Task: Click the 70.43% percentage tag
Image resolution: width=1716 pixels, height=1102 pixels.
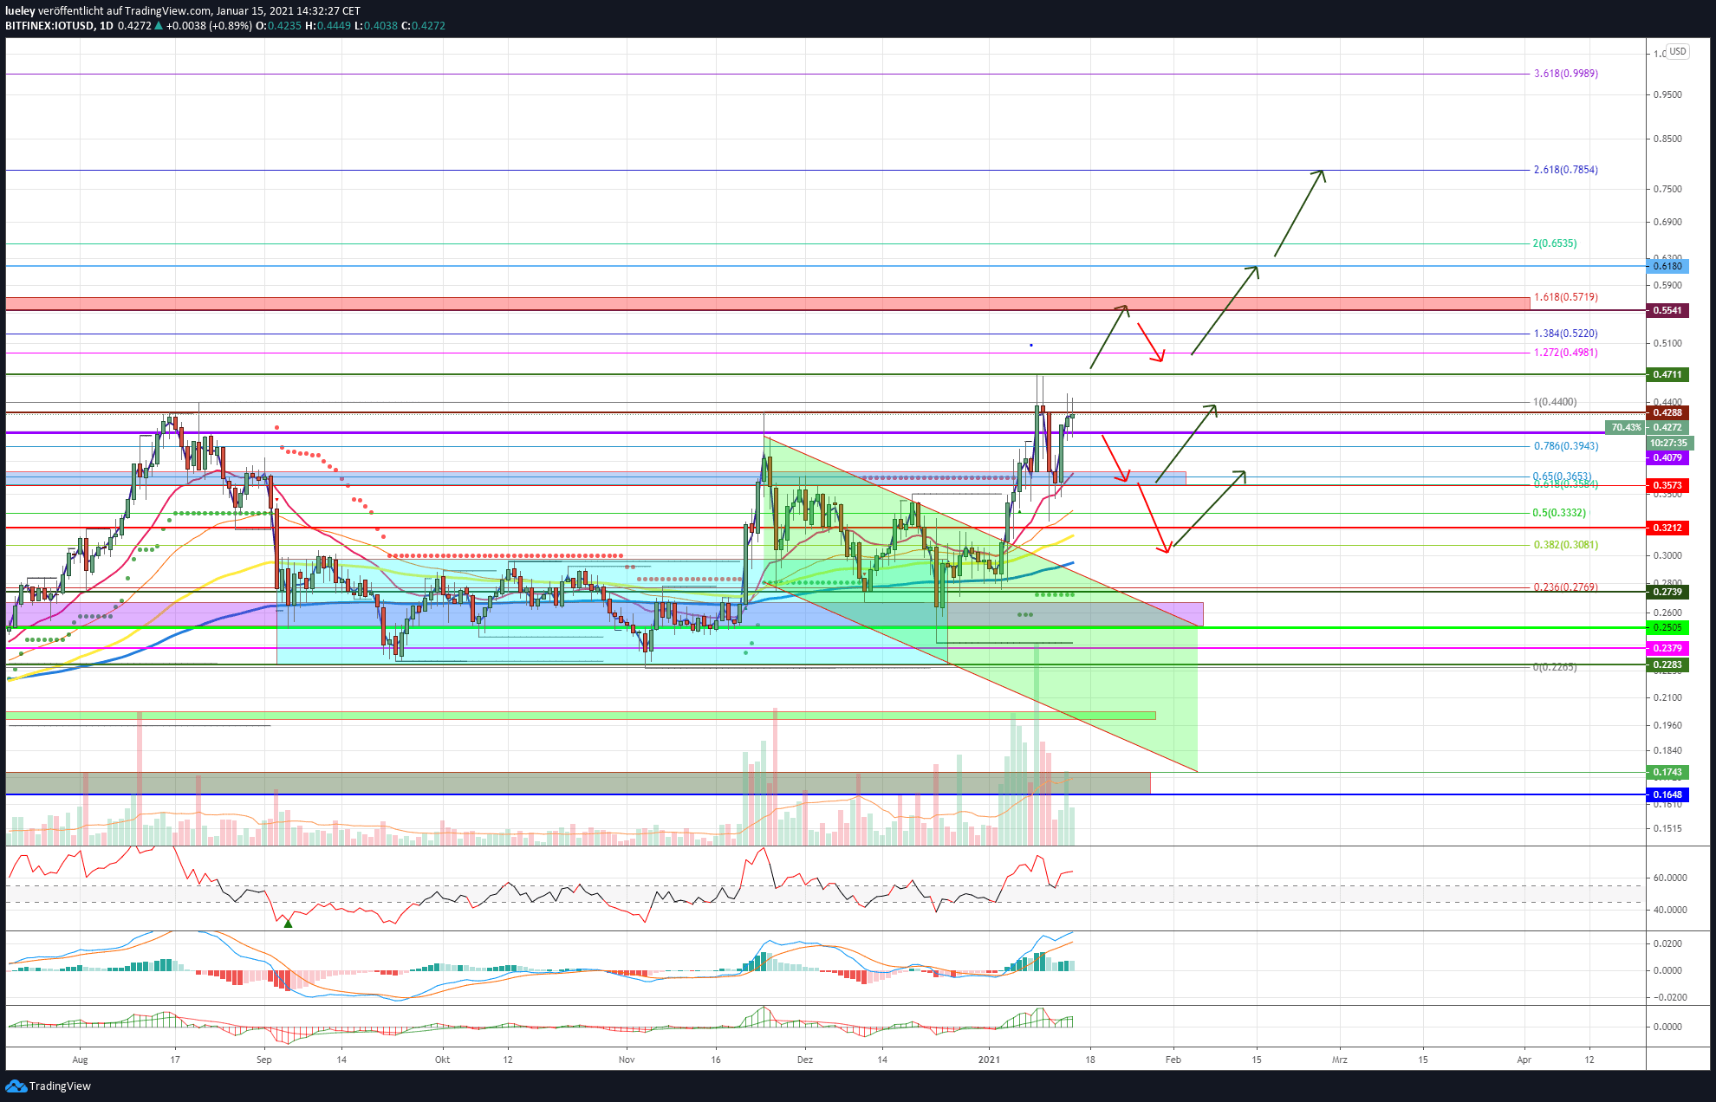Action: 1625,427
